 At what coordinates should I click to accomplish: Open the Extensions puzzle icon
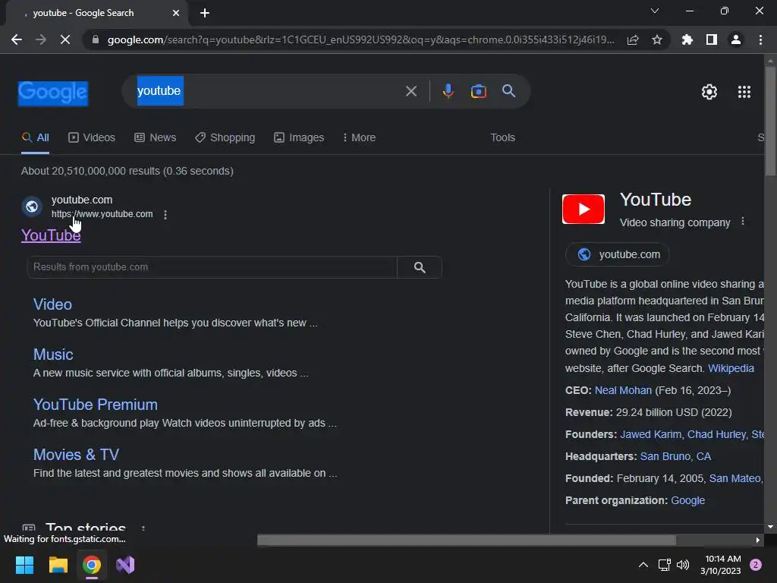[687, 39]
